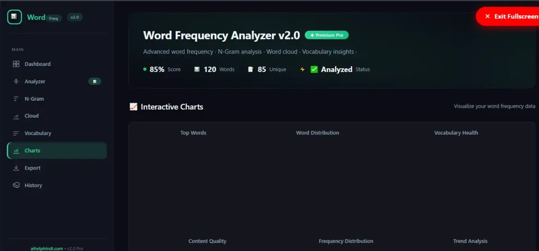Click the Exit Fullscreen button
The height and width of the screenshot is (251, 539).
[x=508, y=16]
